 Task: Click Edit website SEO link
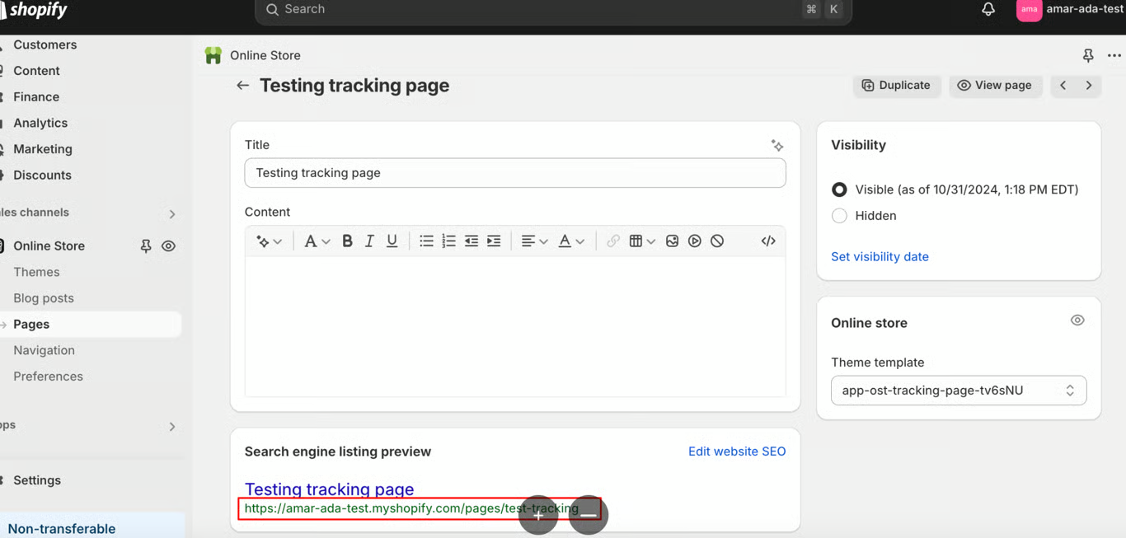click(x=737, y=451)
